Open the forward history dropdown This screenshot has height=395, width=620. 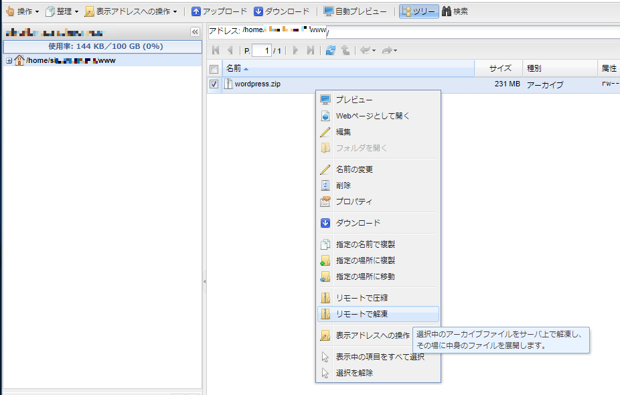(395, 51)
